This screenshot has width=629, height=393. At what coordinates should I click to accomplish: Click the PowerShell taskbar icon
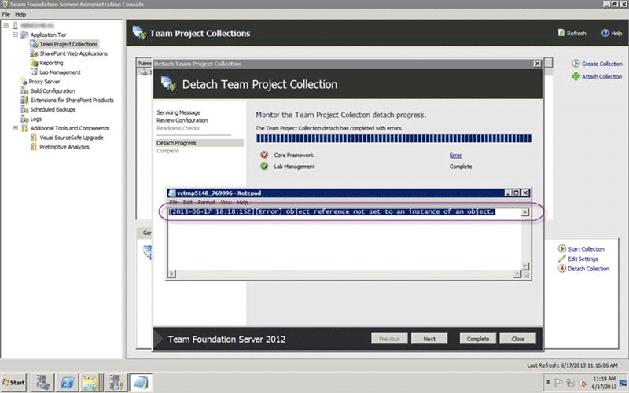click(67, 383)
